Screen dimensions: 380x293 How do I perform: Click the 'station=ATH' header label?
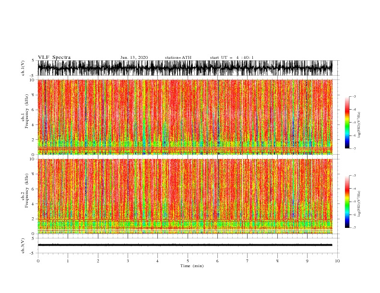(178, 57)
